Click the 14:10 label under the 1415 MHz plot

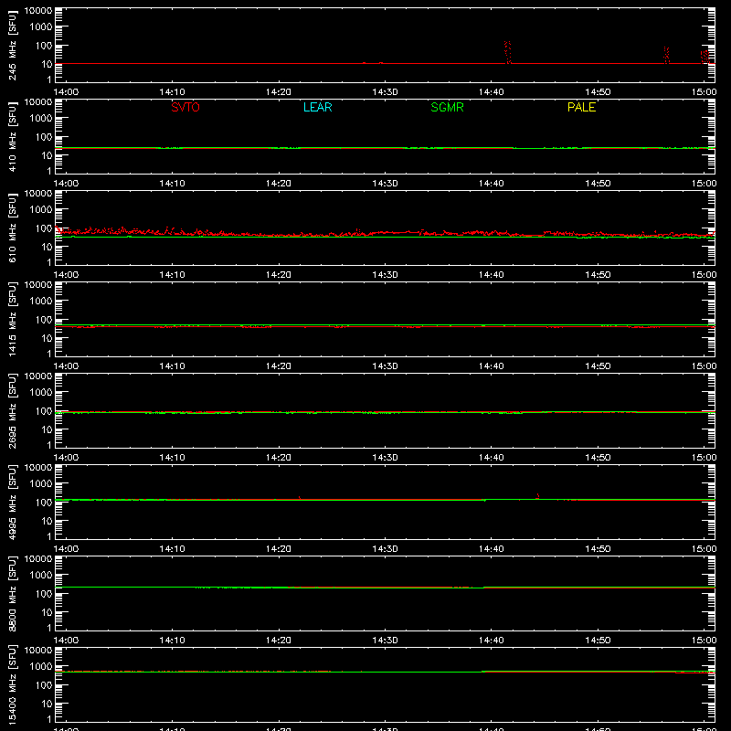(172, 366)
